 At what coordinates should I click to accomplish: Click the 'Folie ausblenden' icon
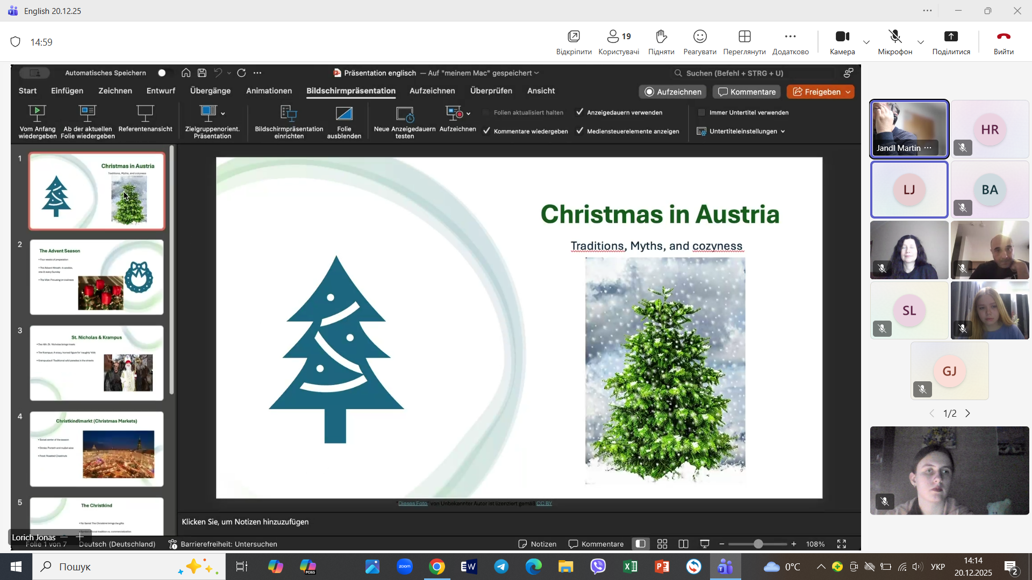[x=344, y=113]
